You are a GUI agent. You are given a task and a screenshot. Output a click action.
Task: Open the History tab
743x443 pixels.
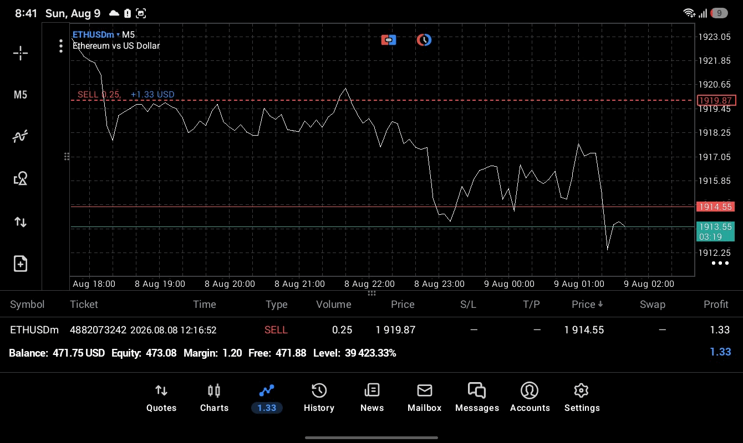pos(319,399)
